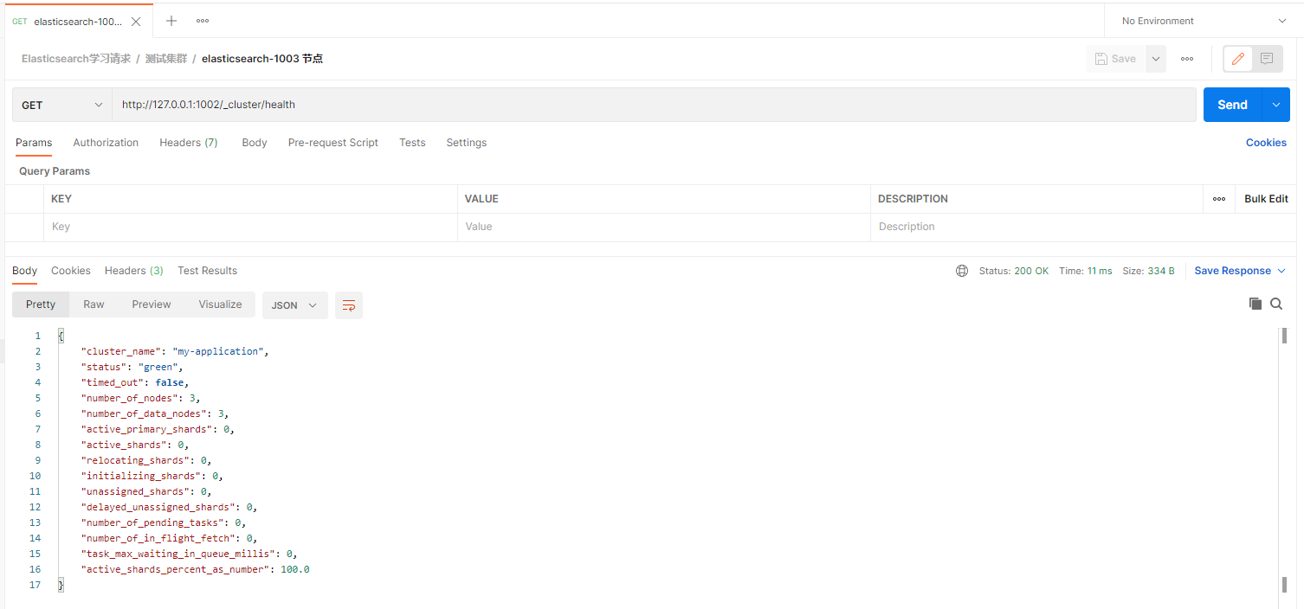Click the Elasticsearch学习请求 breadcrumb
Screen dimensions: 1304x609
coord(76,59)
